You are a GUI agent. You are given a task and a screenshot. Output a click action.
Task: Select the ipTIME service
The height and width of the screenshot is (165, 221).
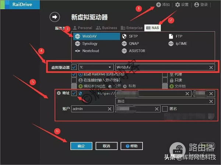pos(178,44)
